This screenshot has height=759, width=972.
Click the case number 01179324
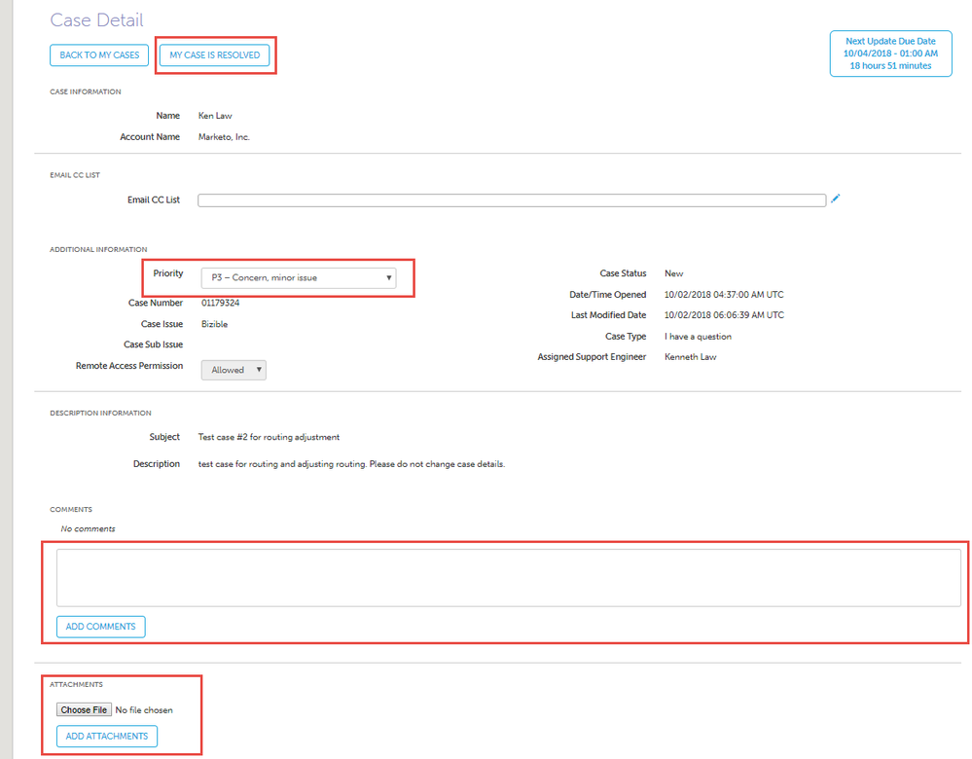tap(220, 303)
